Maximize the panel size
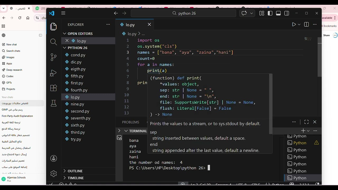This screenshot has height=190, width=338. [x=306, y=122]
